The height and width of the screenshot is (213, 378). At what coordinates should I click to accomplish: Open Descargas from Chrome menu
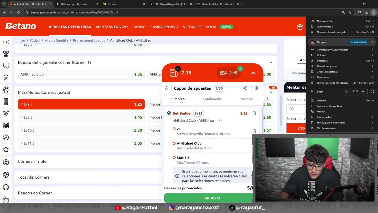342,61
